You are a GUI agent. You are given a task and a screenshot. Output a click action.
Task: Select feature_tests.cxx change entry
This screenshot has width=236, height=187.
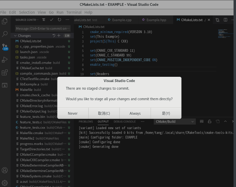(42, 128)
